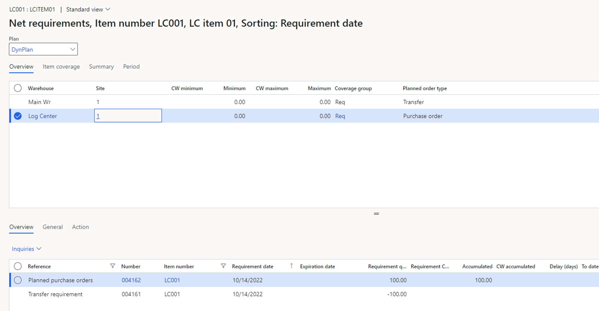This screenshot has width=599, height=311.
Task: Expand the Standard view selector
Action: (x=88, y=9)
